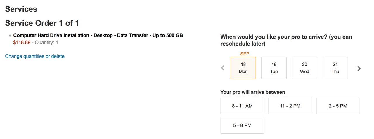Pick Wednesday the 20th date box

[x=304, y=68]
